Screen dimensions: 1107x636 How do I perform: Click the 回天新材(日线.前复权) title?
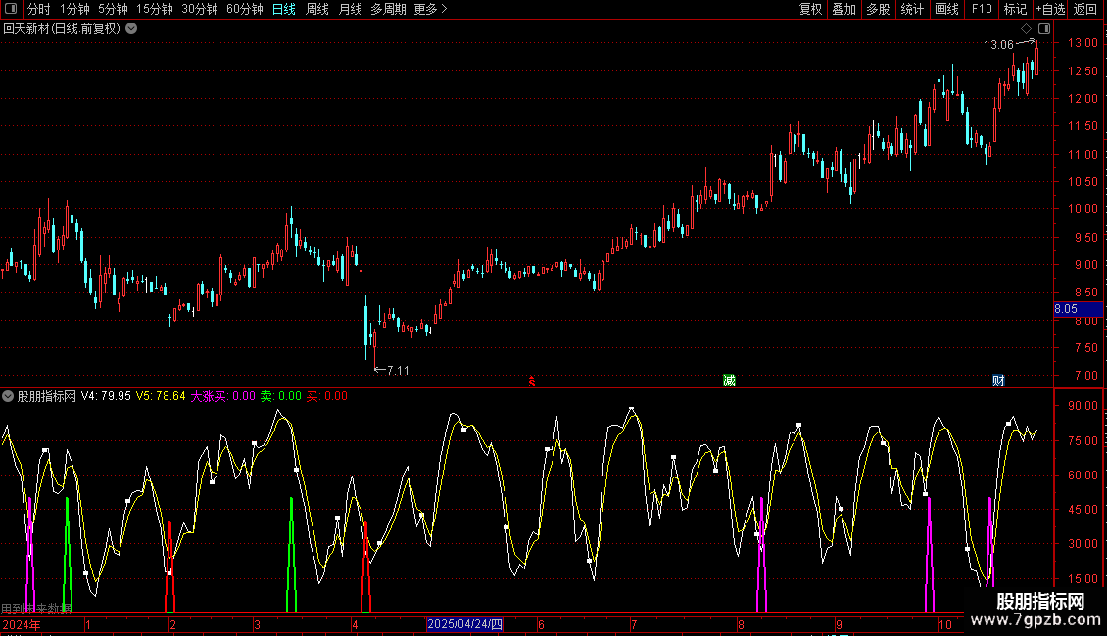pyautogui.click(x=62, y=29)
